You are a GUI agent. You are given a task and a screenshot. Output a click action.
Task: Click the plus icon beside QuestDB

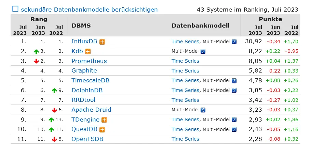(102, 130)
